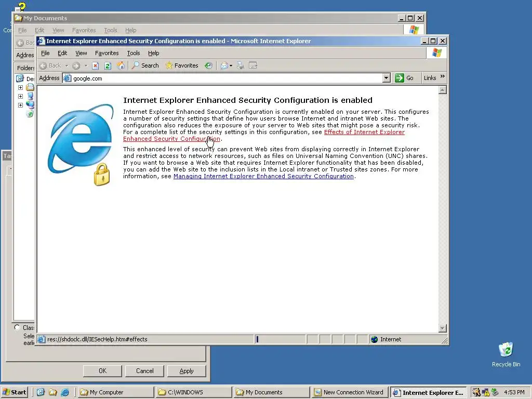Click OK in the background dialog
The width and height of the screenshot is (532, 399).
[102, 371]
